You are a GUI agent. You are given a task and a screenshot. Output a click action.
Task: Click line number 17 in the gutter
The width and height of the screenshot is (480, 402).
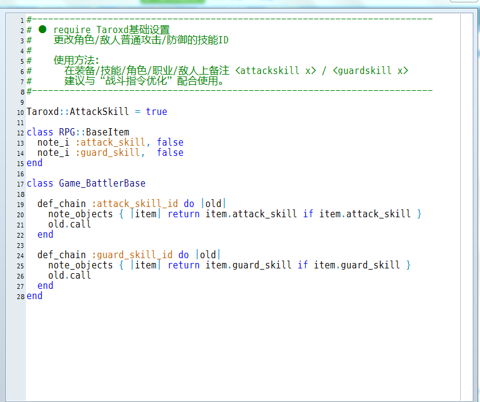[20, 184]
